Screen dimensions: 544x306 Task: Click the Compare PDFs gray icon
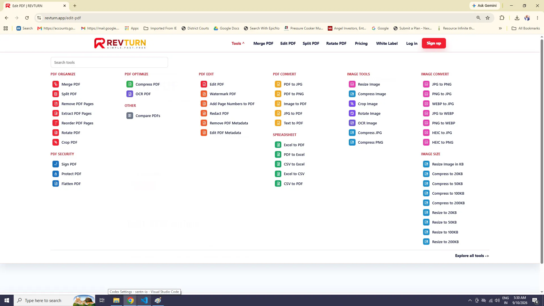pyautogui.click(x=130, y=116)
